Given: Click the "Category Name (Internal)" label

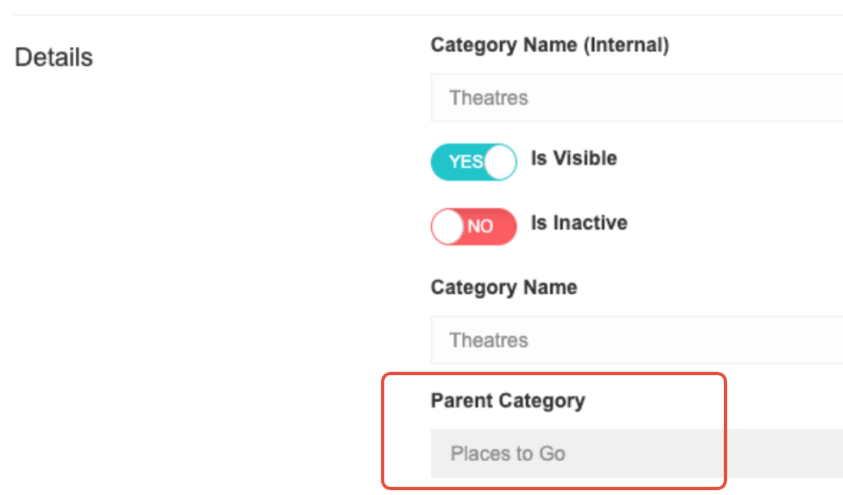Looking at the screenshot, I should pos(550,45).
